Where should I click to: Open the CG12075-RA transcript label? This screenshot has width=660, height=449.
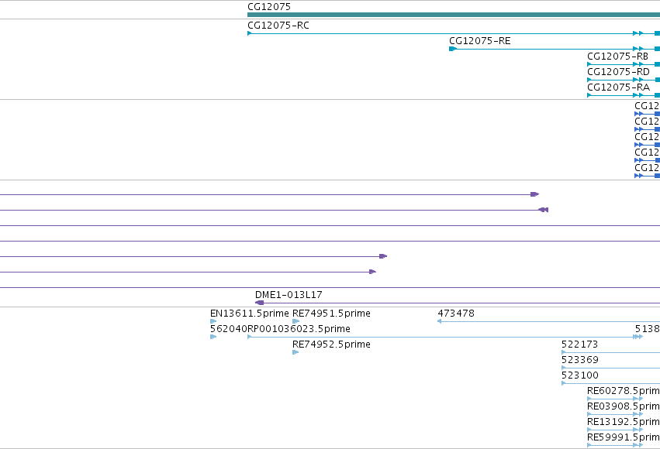618,87
